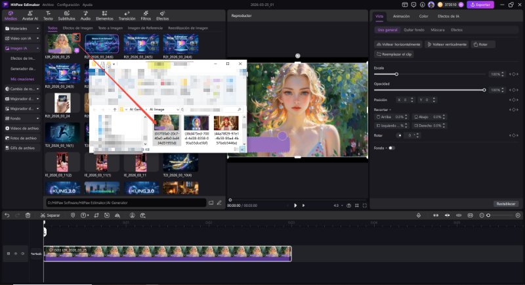This screenshot has height=285, width=525.
Task: Click the Exportar button
Action: (x=480, y=5)
